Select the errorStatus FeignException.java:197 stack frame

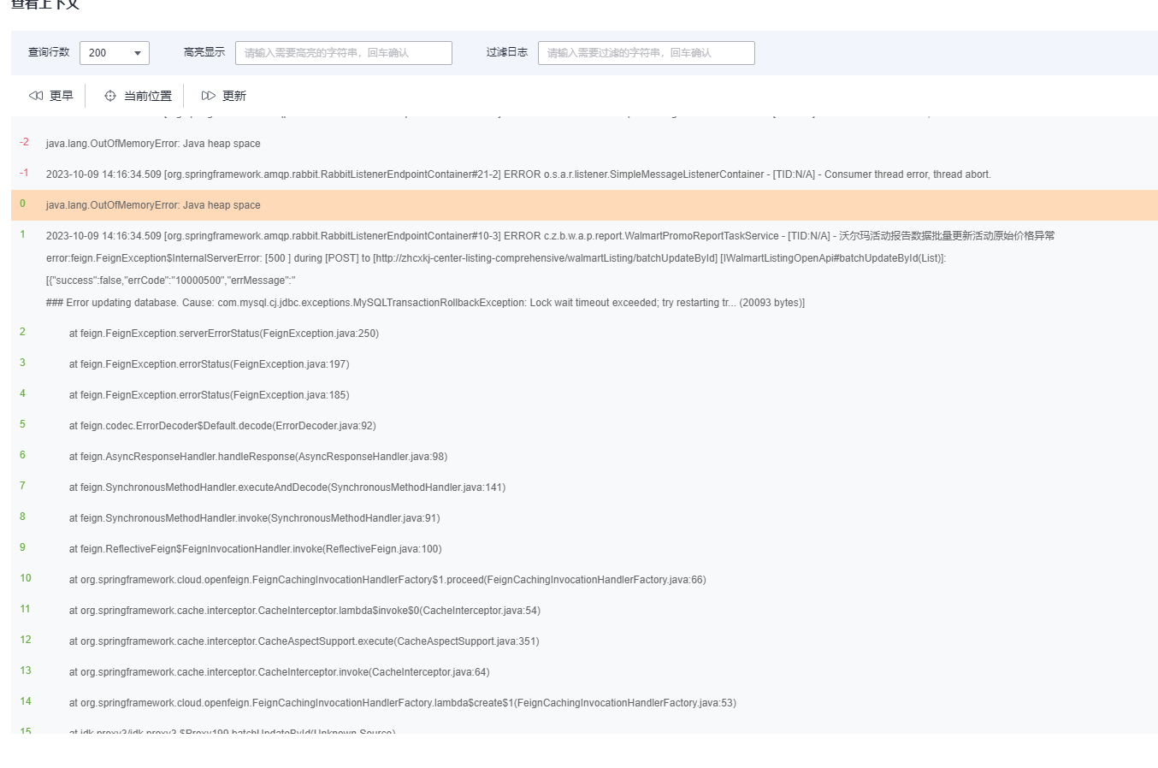click(210, 364)
